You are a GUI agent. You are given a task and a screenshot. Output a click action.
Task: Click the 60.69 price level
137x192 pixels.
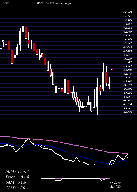(x=128, y=39)
